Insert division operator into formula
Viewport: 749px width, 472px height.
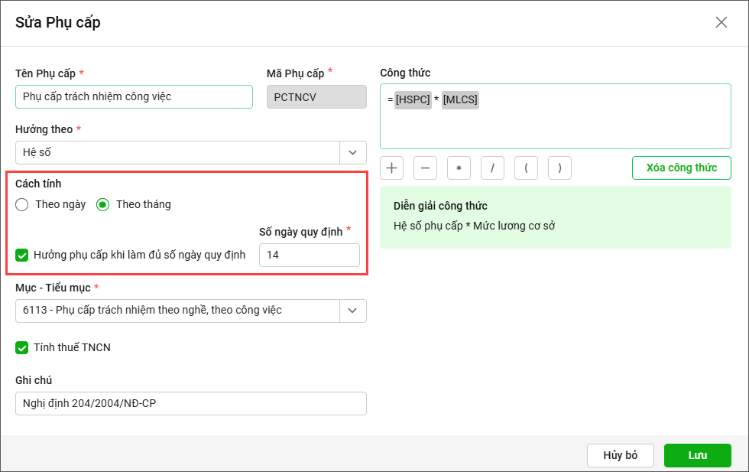tap(492, 168)
